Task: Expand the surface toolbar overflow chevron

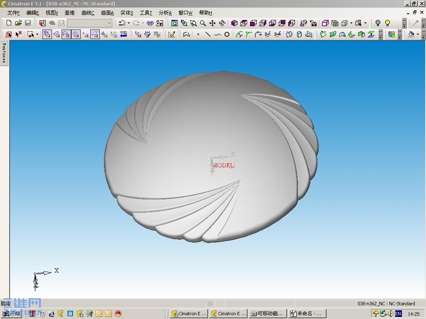Action: [x=381, y=35]
